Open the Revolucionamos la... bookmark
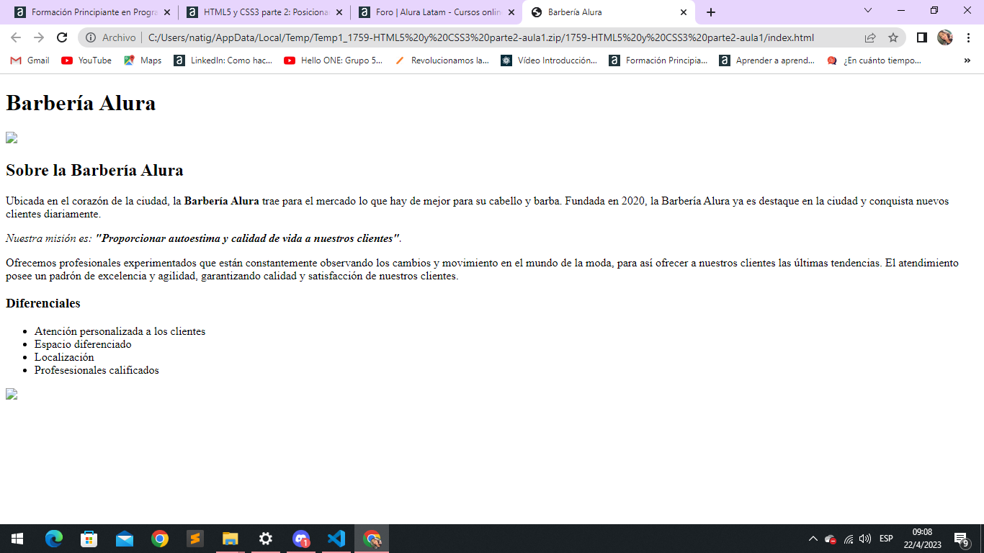The width and height of the screenshot is (984, 553). coord(442,60)
